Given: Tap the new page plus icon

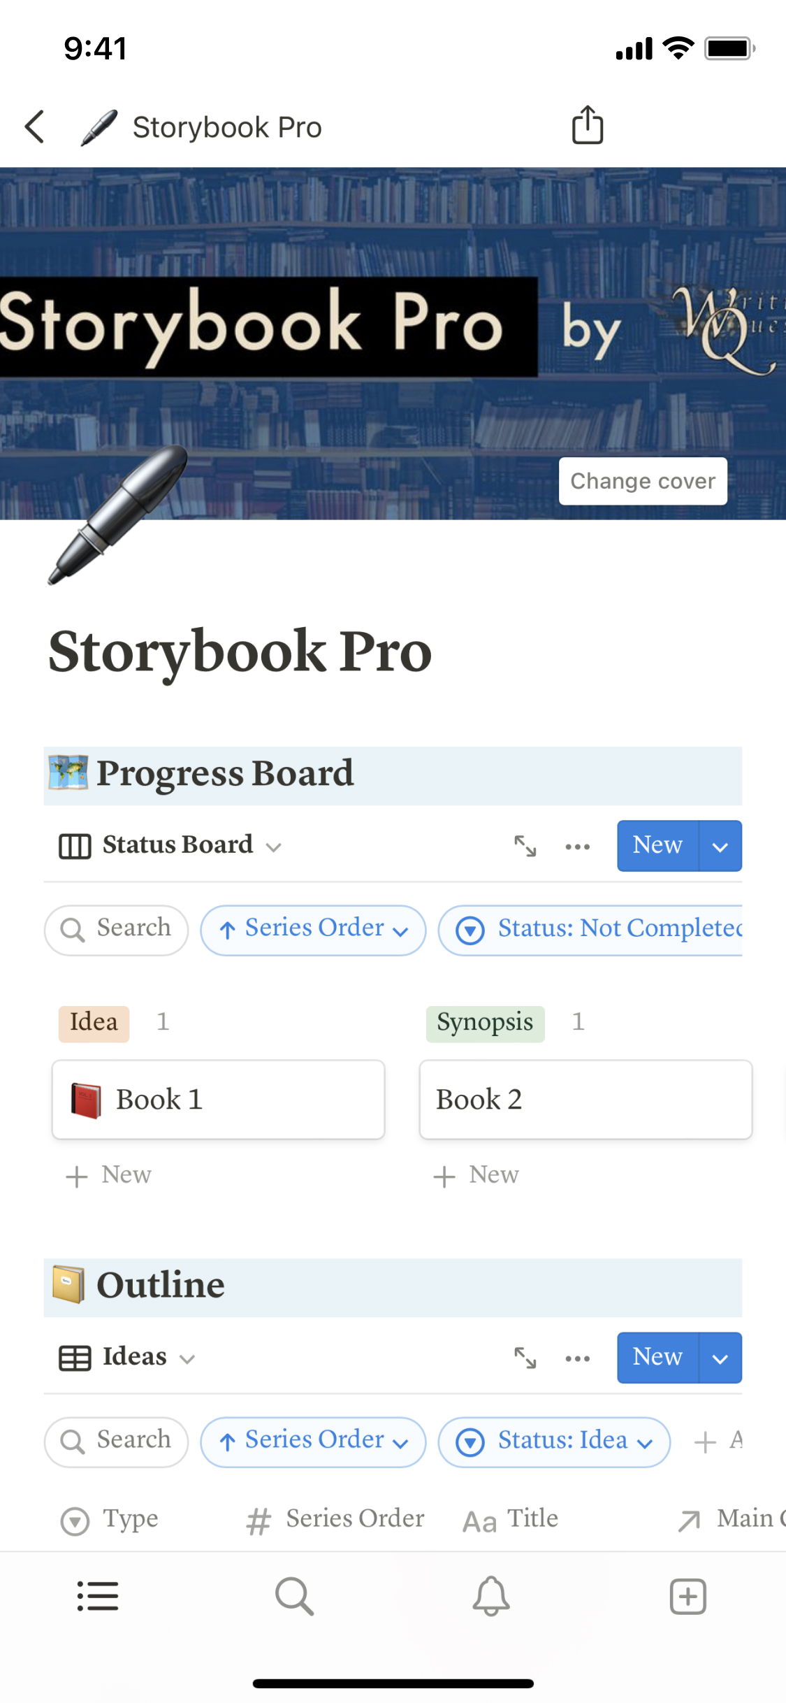Looking at the screenshot, I should (687, 1596).
